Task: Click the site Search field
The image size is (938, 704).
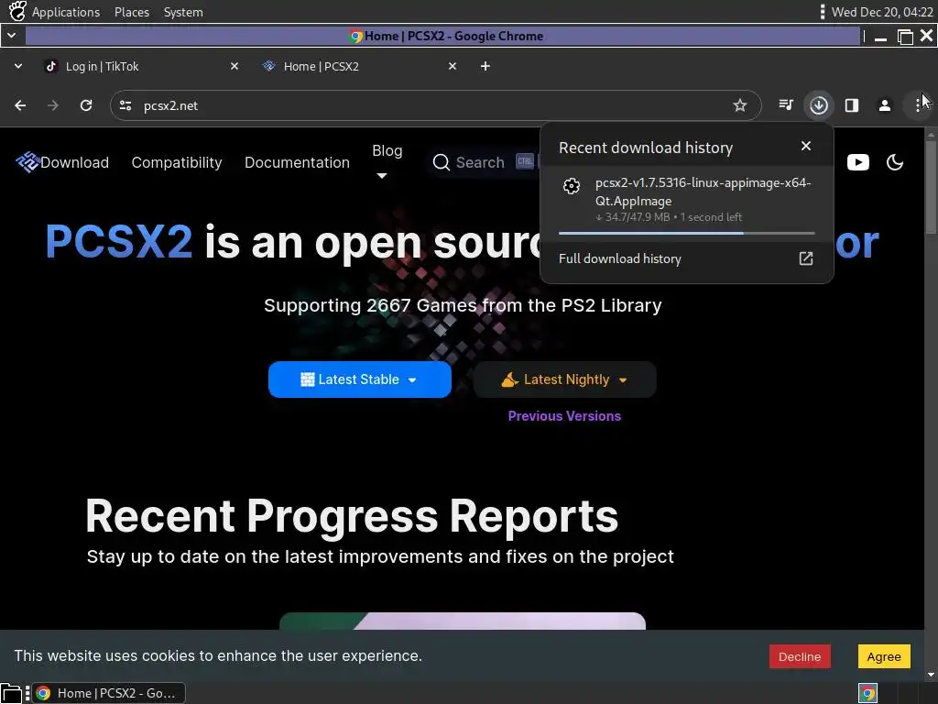Action: pos(483,162)
